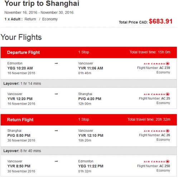The width and height of the screenshot is (179, 179).
Task: Click the Air Canada logo for flight AC 25
Action: point(156,94)
